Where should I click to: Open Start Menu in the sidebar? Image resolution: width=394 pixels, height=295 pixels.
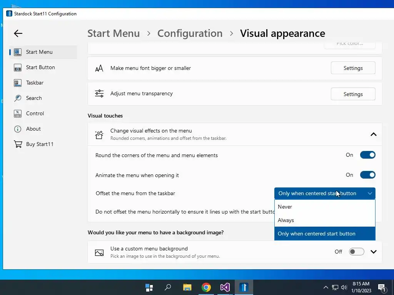point(43,52)
